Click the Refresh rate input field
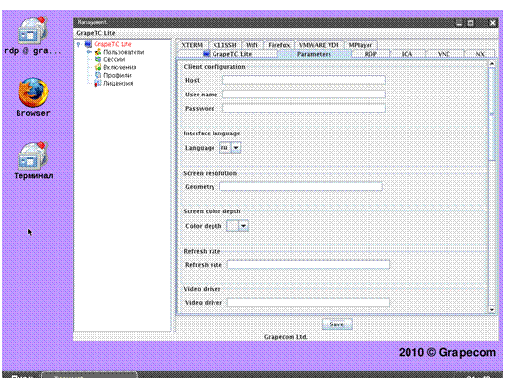The image size is (505, 381). click(308, 265)
